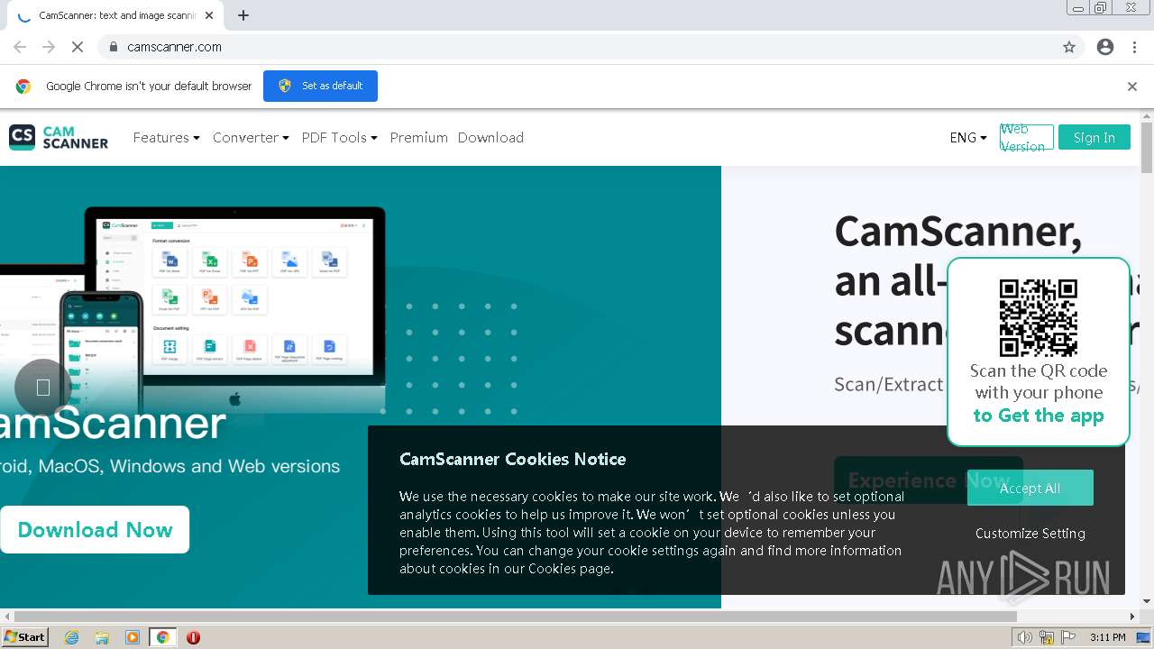
Task: Open the Premium page
Action: click(x=418, y=137)
